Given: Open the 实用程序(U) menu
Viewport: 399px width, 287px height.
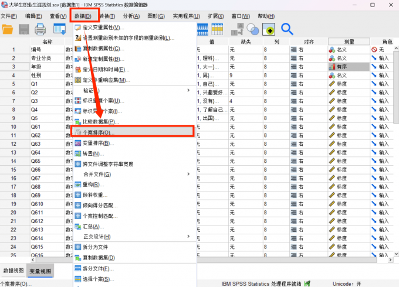Looking at the screenshot, I should (186, 16).
